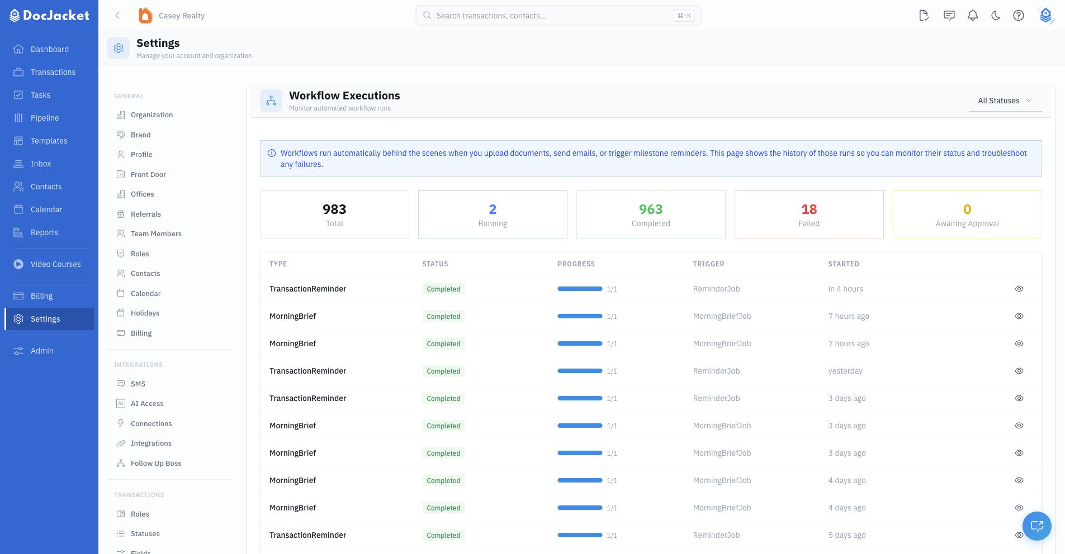This screenshot has height=554, width=1065.
Task: Open user avatar menu
Action: click(x=1045, y=16)
